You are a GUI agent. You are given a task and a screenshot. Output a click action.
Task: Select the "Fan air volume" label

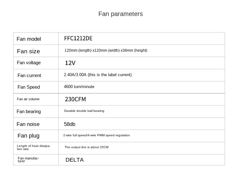[x=28, y=99]
